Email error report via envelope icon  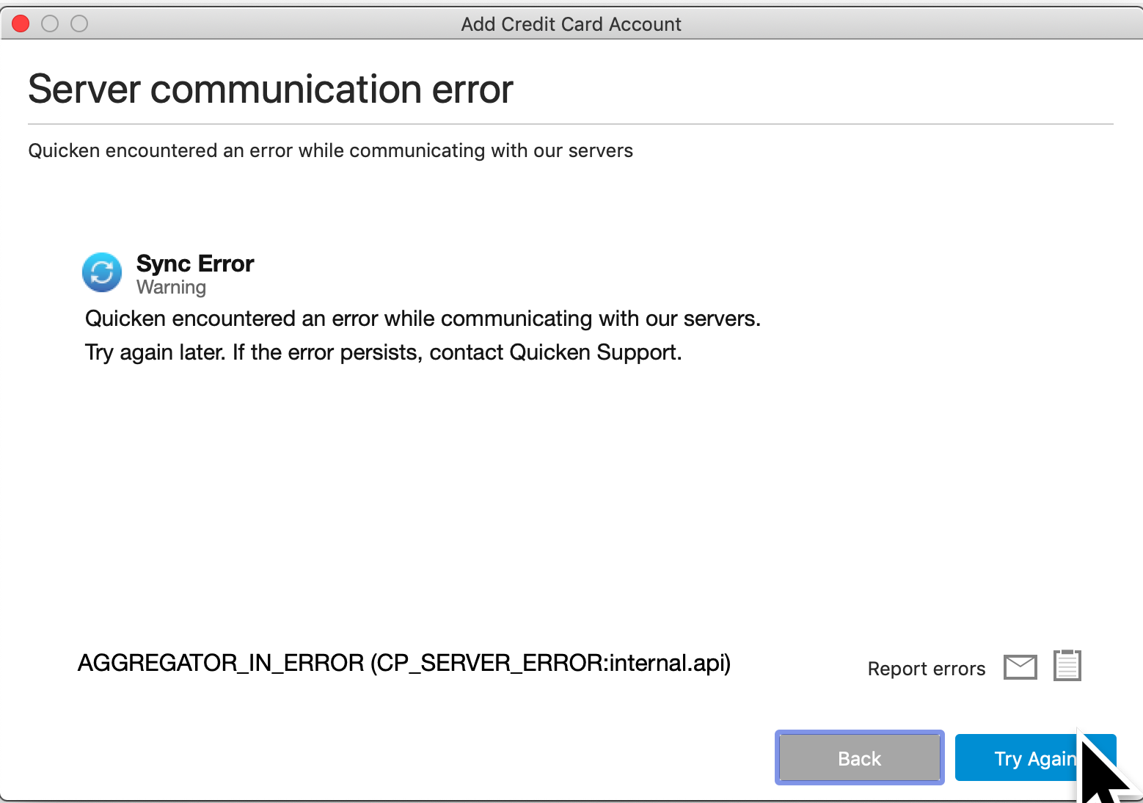[x=1020, y=667]
